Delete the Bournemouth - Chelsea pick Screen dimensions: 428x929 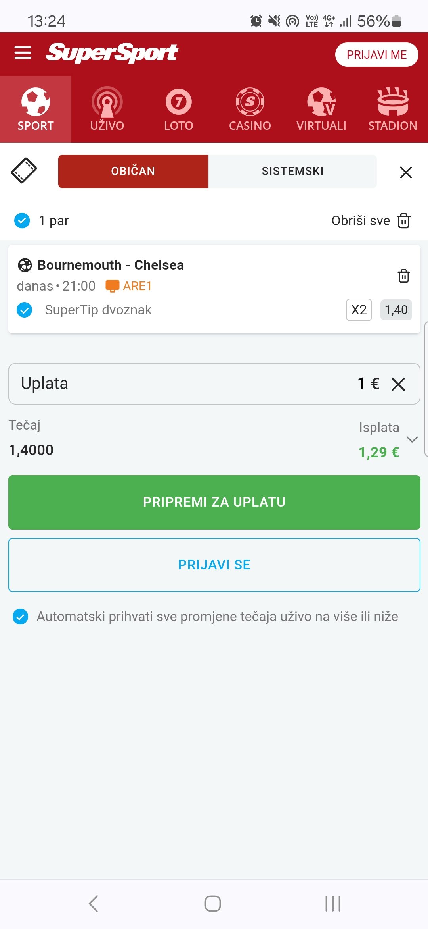403,276
